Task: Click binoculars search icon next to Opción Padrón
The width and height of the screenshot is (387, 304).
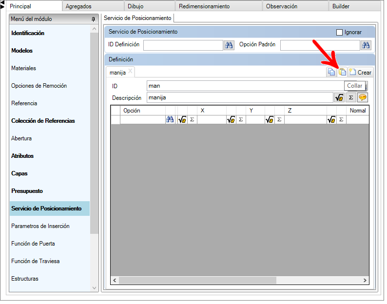Action: pos(366,45)
